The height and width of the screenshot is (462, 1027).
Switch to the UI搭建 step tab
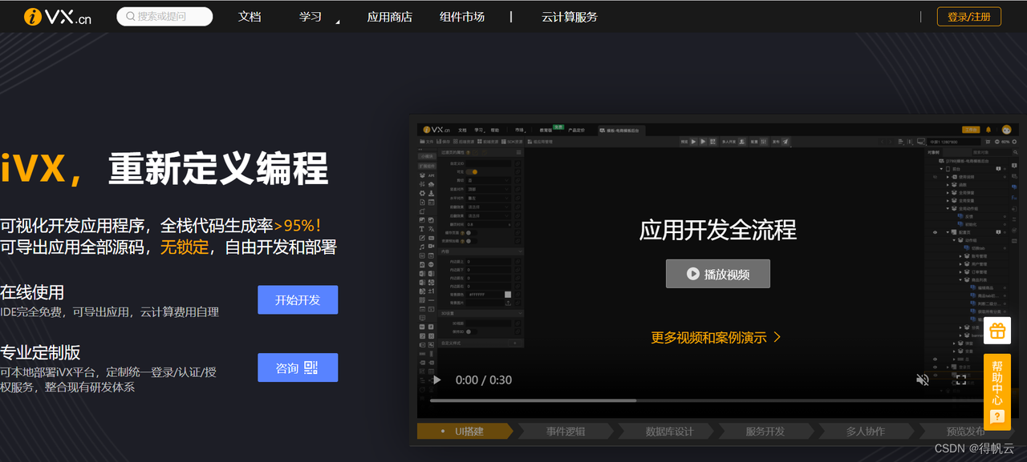click(465, 431)
